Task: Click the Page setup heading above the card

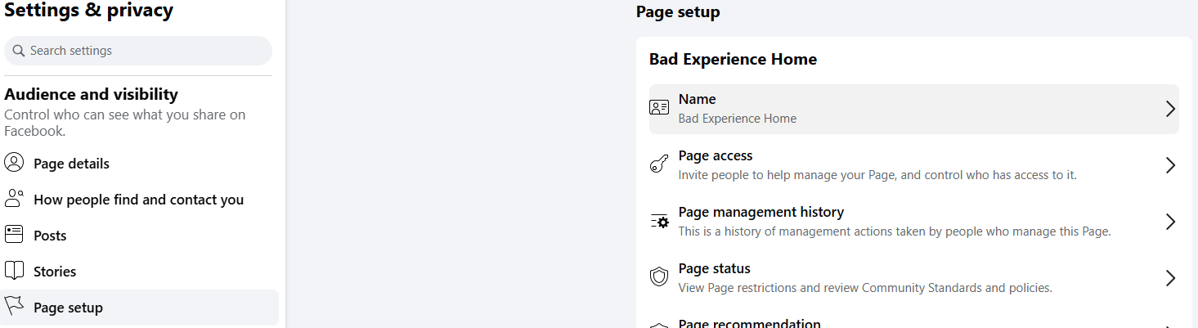Action: point(678,12)
